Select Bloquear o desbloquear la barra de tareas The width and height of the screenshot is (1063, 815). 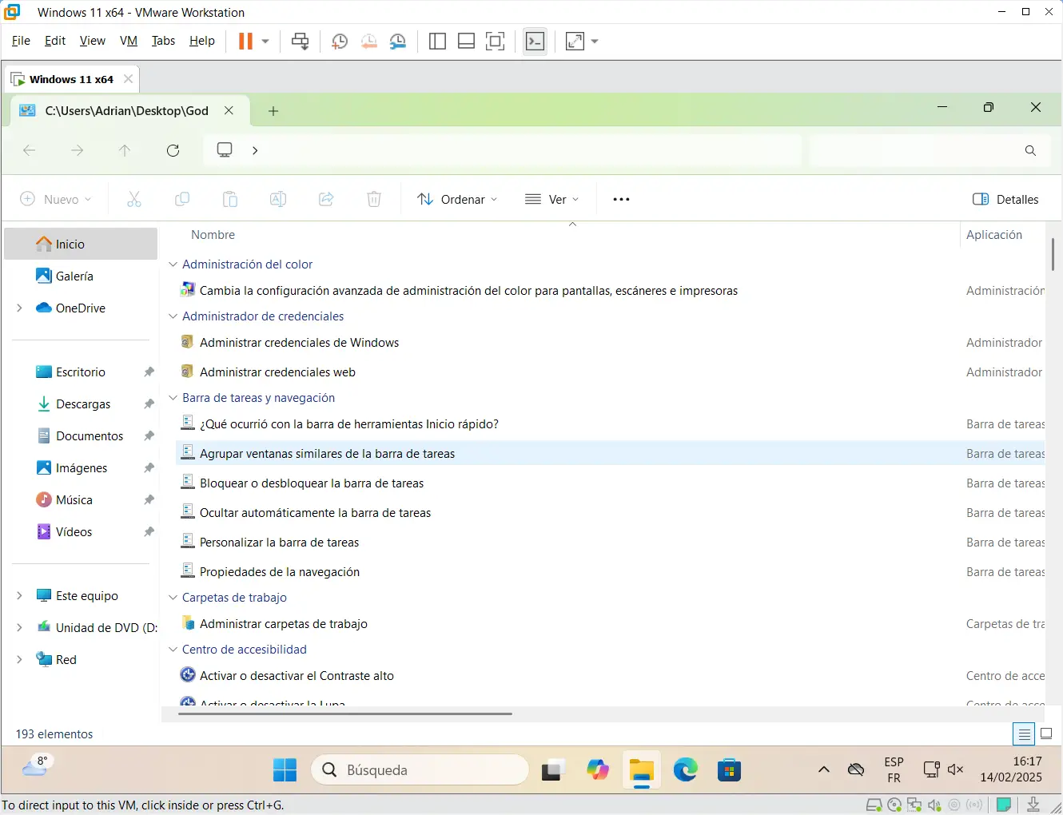point(312,483)
